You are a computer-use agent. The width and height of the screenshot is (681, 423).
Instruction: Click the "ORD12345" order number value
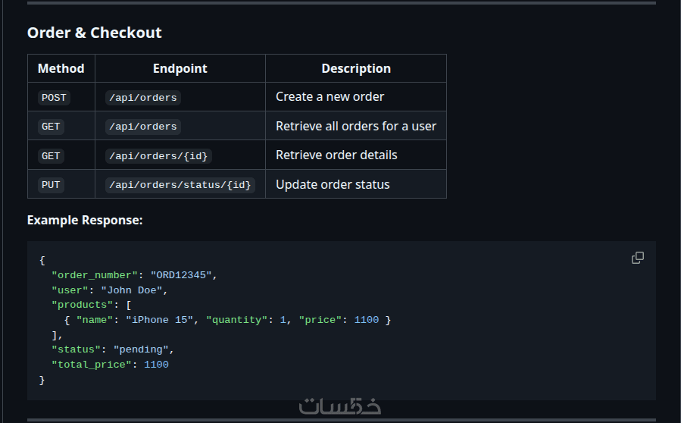click(x=182, y=274)
